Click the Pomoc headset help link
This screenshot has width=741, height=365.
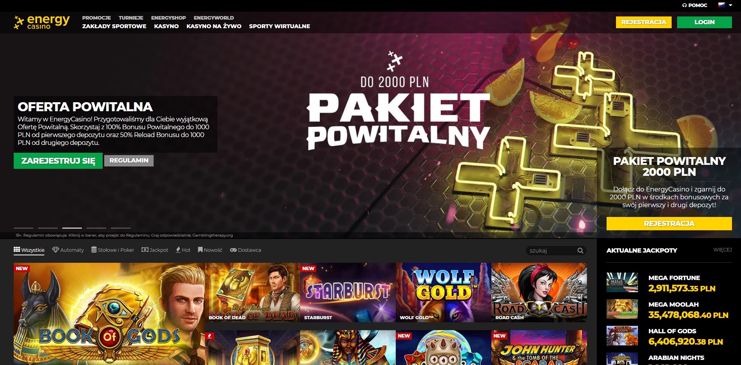(x=694, y=5)
